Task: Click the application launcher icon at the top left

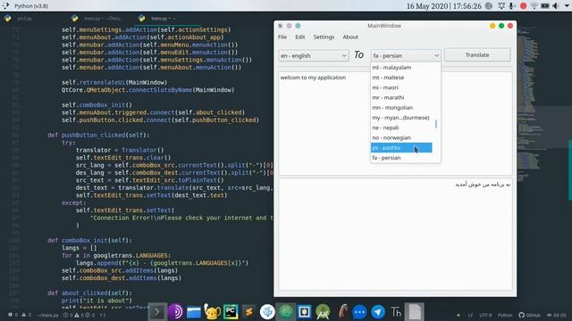Action: pyautogui.click(x=5, y=6)
